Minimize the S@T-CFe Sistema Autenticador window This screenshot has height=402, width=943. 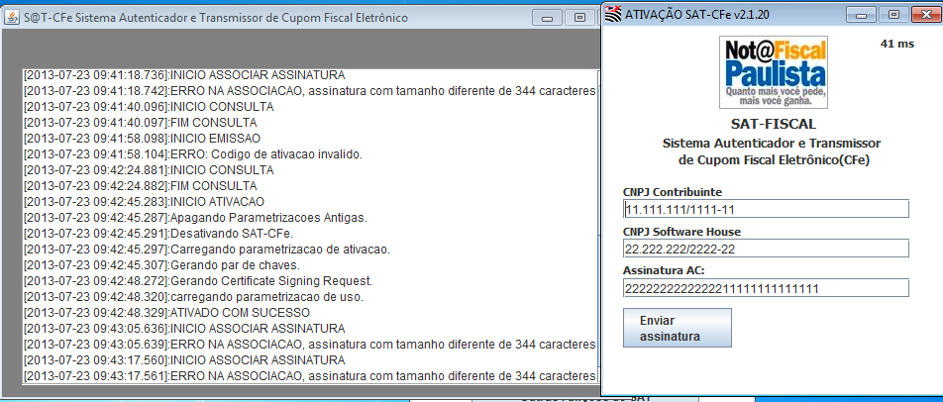click(548, 18)
